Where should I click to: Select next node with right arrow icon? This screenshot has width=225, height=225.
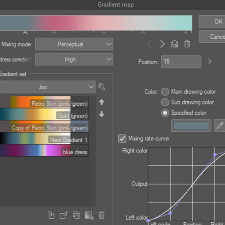point(162,44)
